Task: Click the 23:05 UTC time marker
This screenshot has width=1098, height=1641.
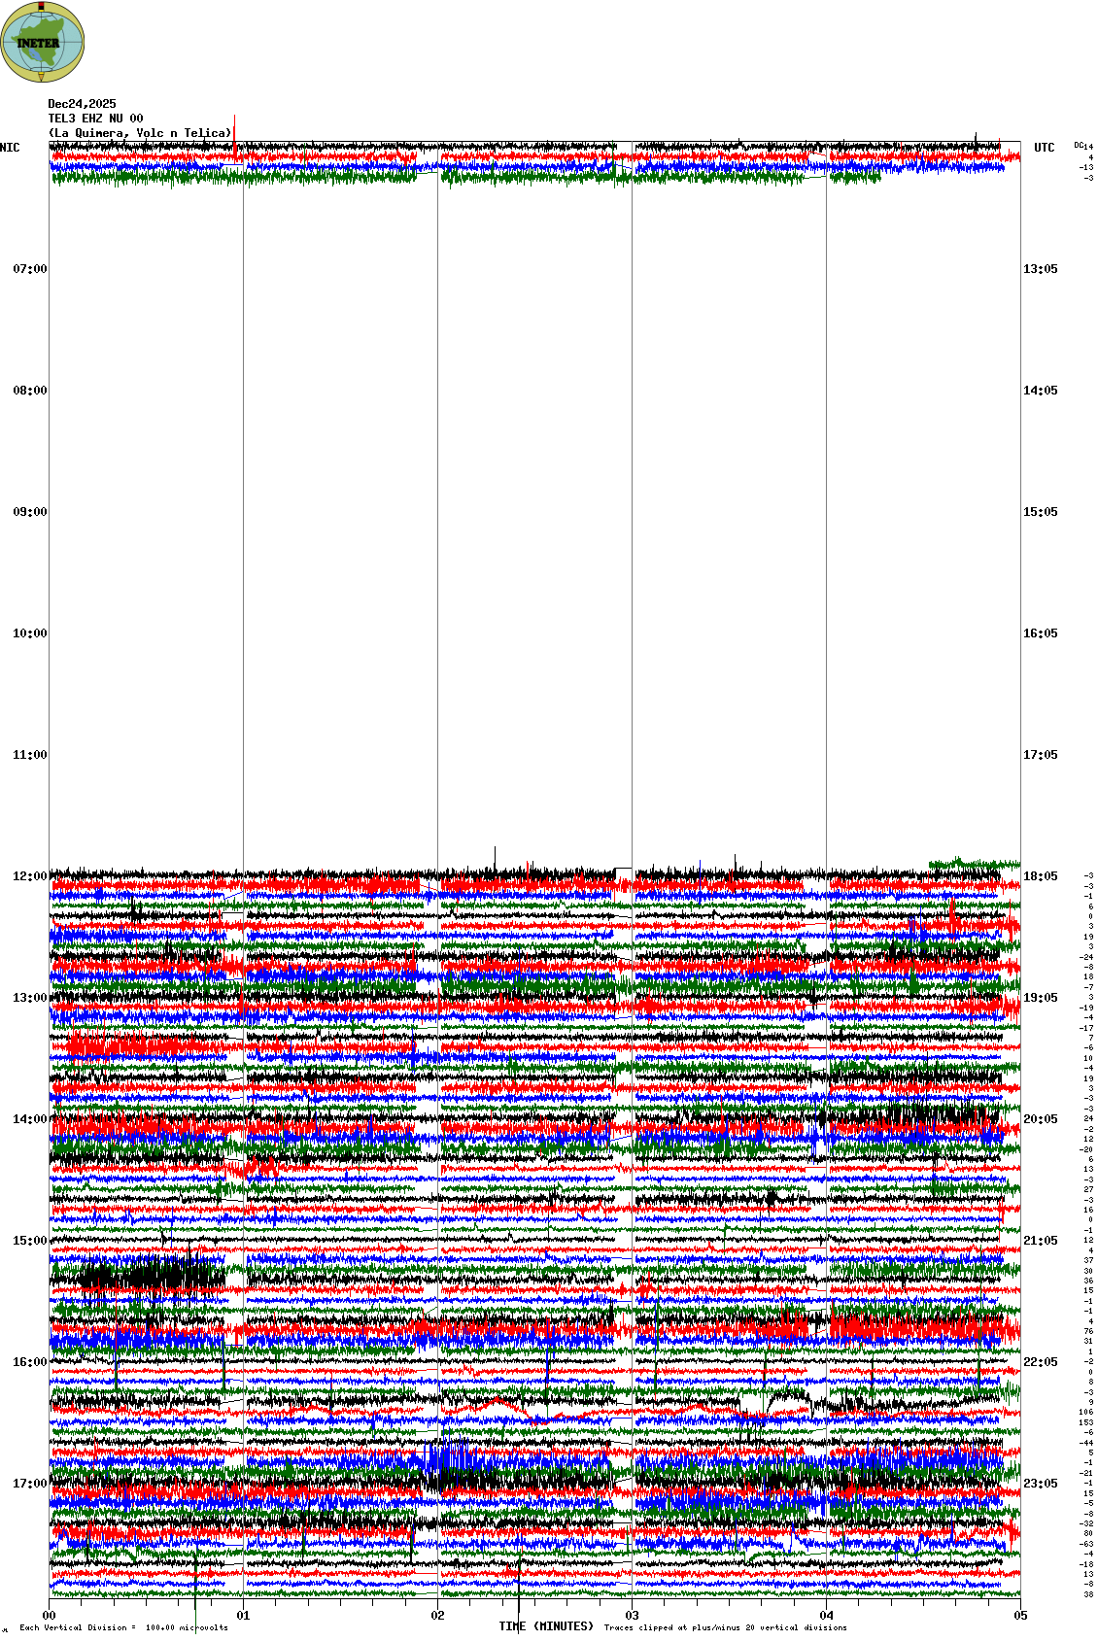Action: pos(1040,1484)
